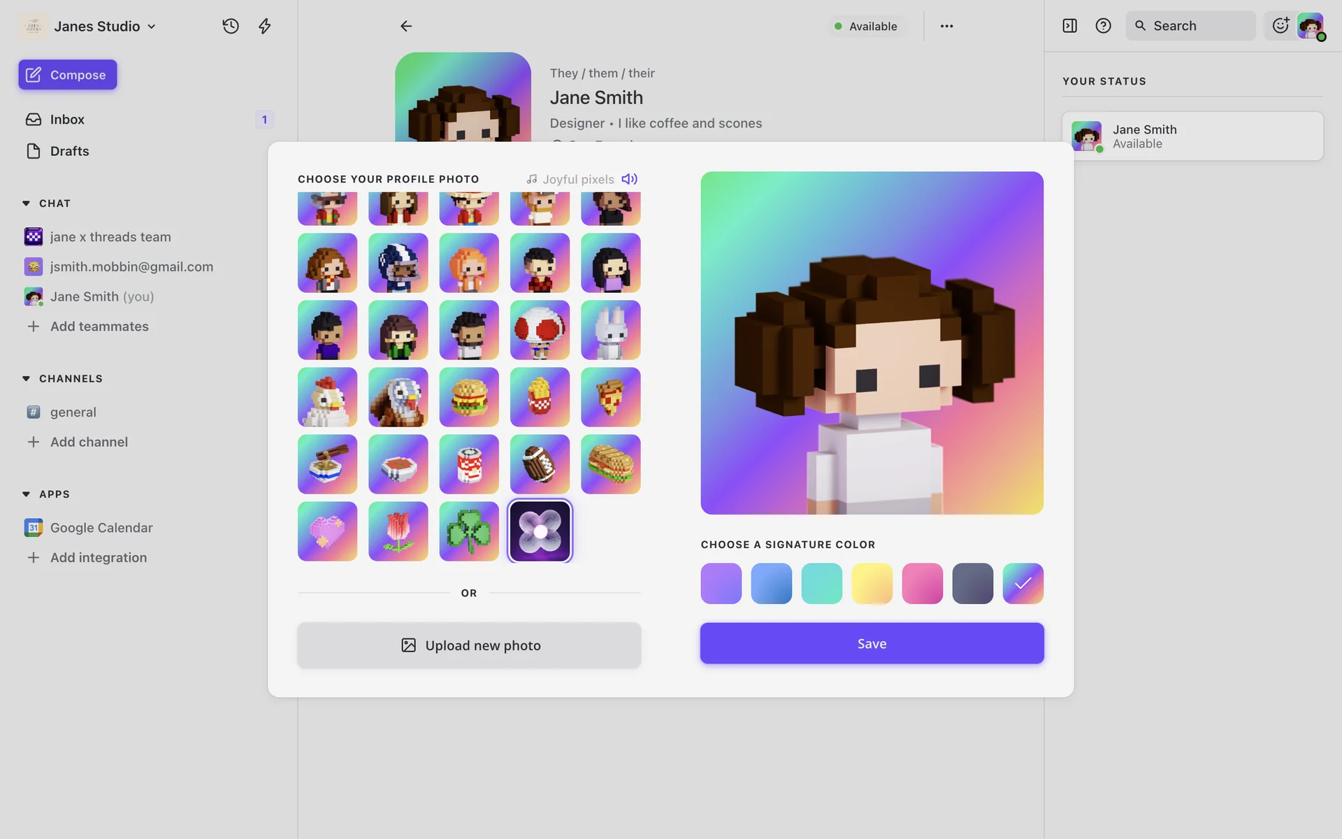Select the gradient signature color with checkmark
Screen dimensions: 1342x839
pos(1023,583)
